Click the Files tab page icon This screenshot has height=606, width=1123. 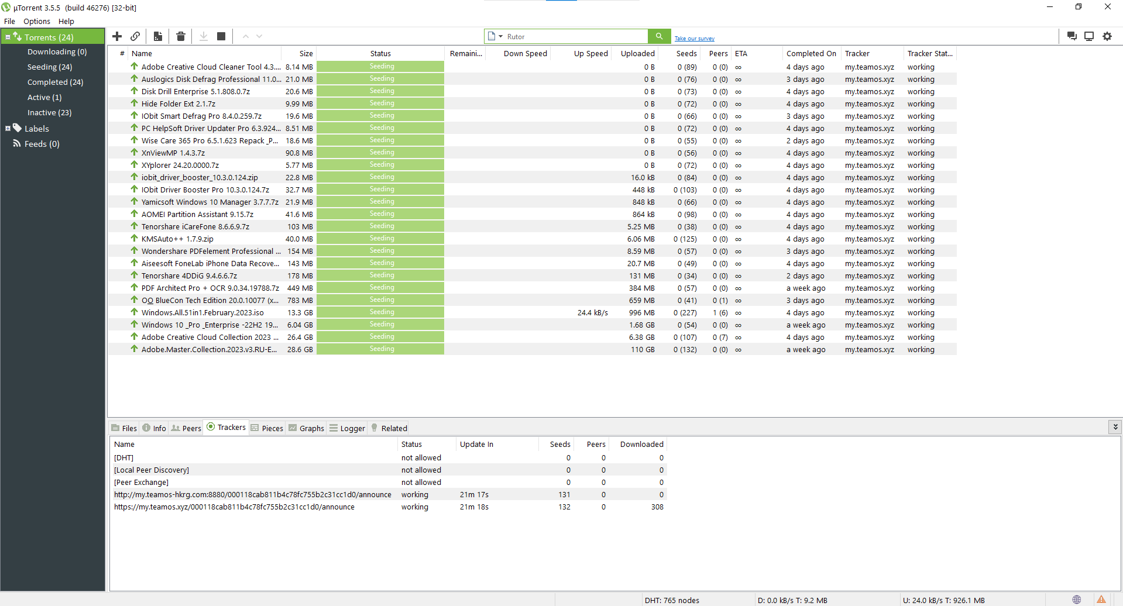115,428
